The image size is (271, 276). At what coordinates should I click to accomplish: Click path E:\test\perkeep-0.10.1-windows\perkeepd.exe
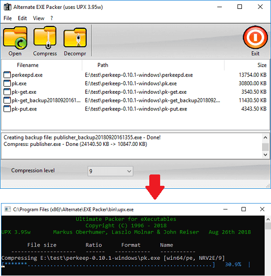point(139,75)
